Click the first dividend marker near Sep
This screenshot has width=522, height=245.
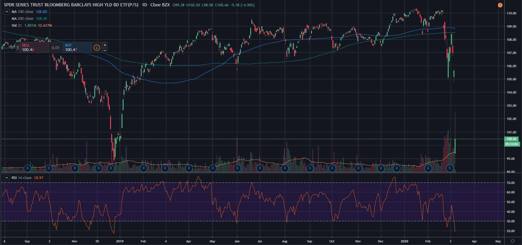(x=28, y=168)
